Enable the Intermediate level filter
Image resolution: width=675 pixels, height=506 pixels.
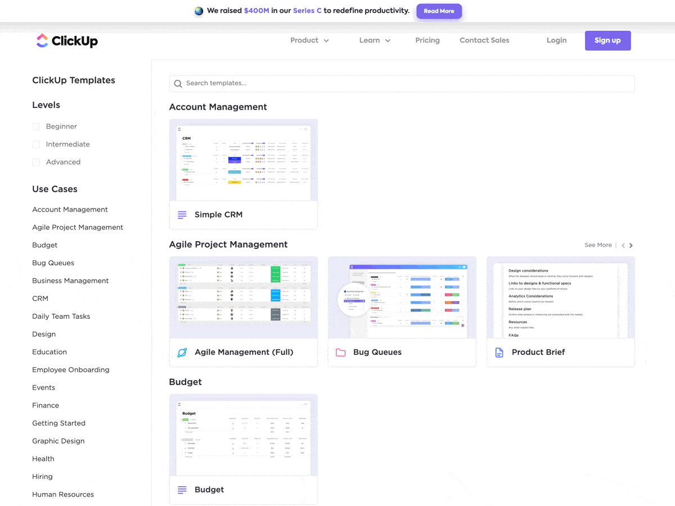[x=36, y=144]
